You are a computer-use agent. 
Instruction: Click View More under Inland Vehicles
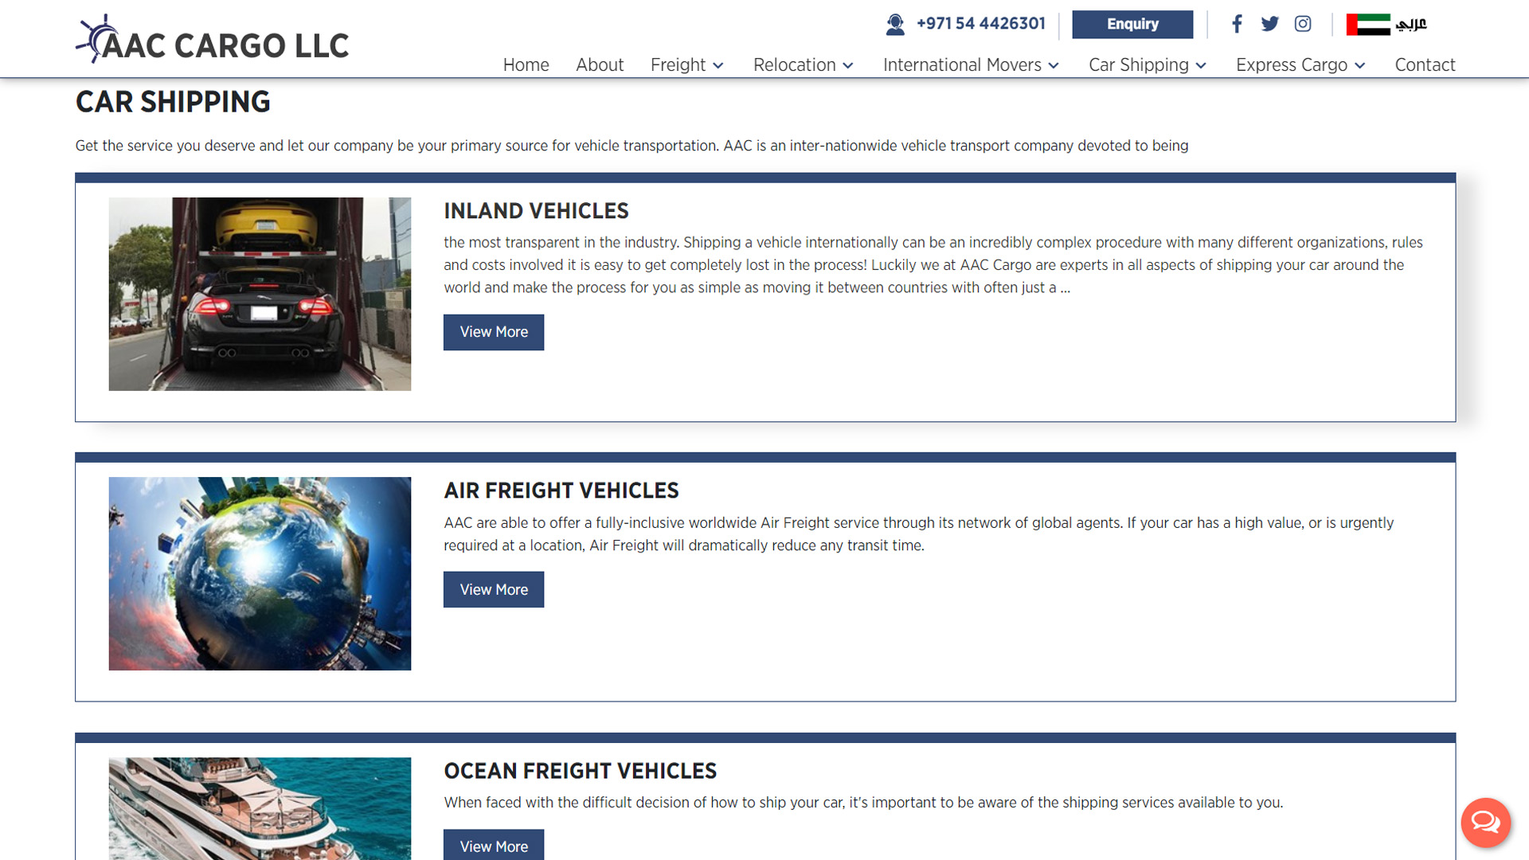(494, 332)
